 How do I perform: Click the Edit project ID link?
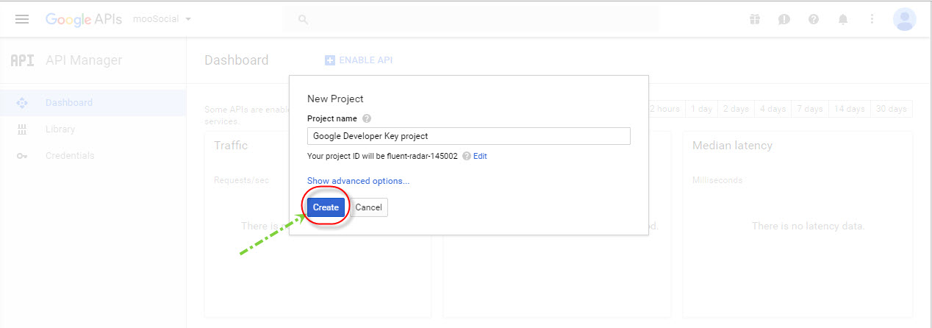(x=480, y=157)
